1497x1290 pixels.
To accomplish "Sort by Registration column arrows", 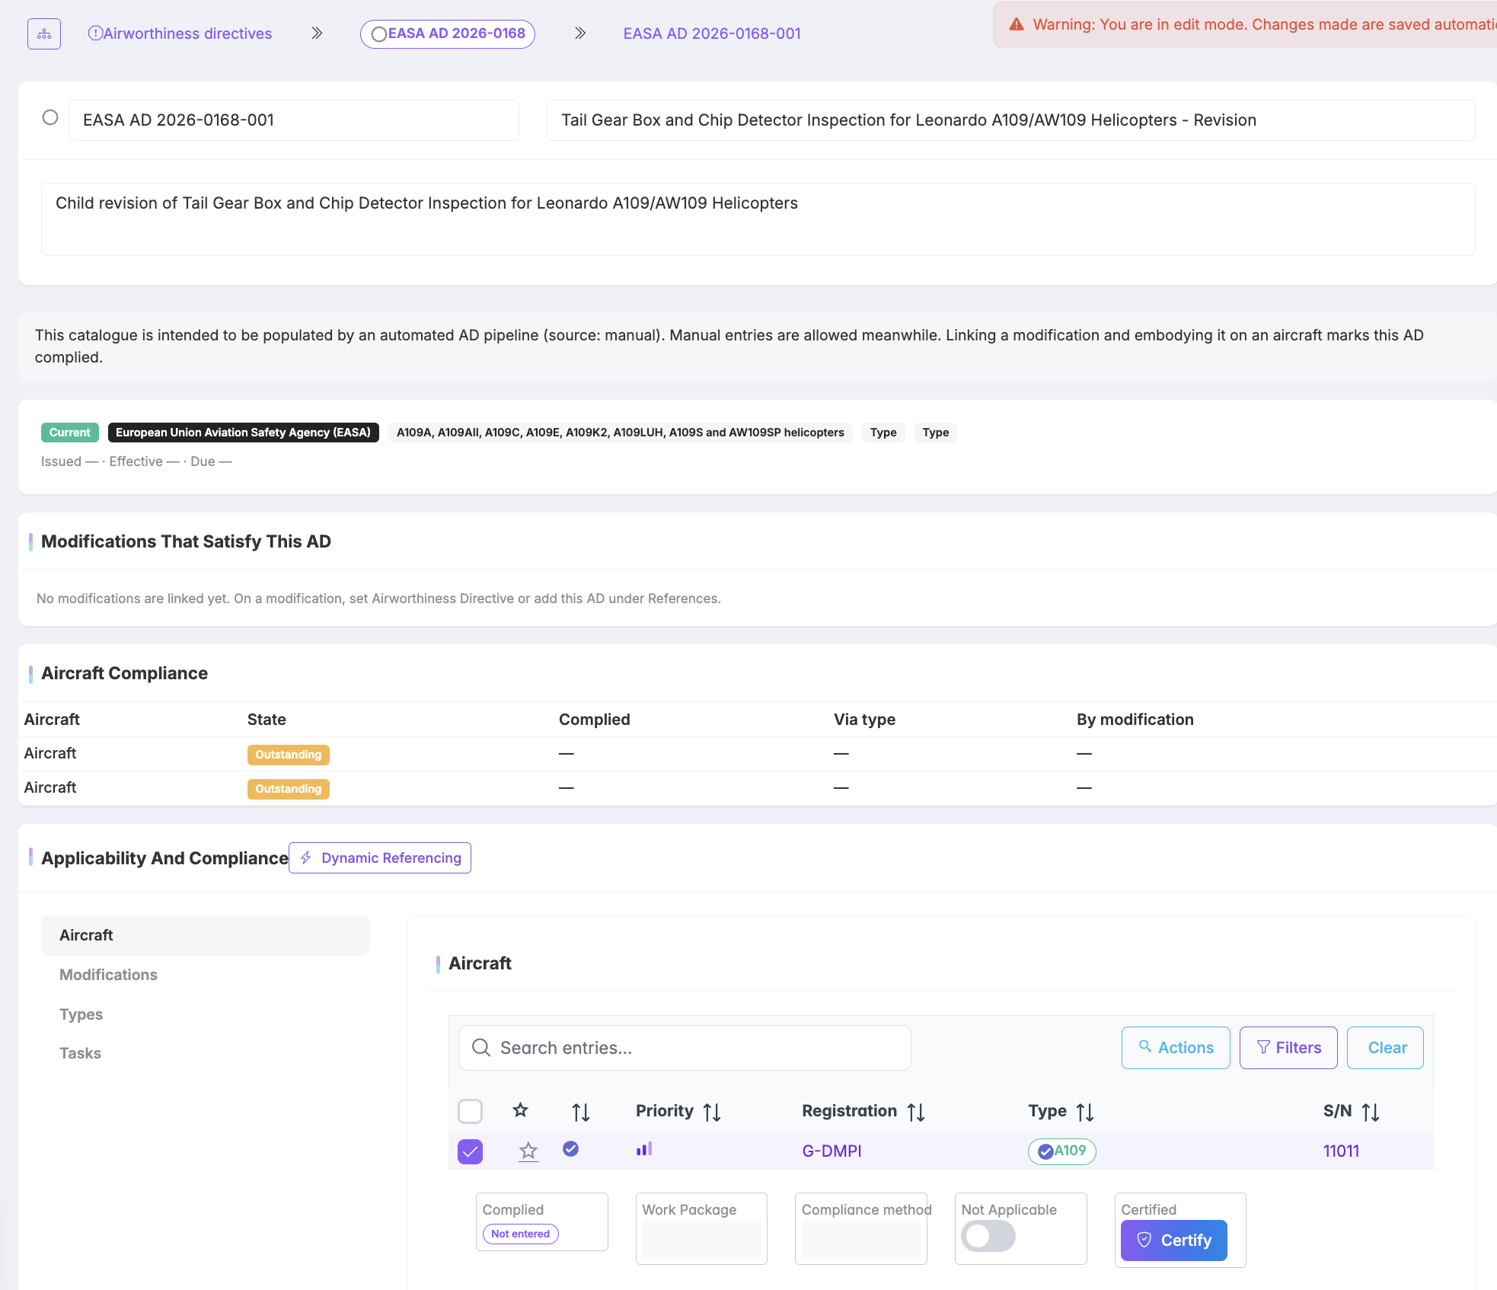I will (x=916, y=1113).
